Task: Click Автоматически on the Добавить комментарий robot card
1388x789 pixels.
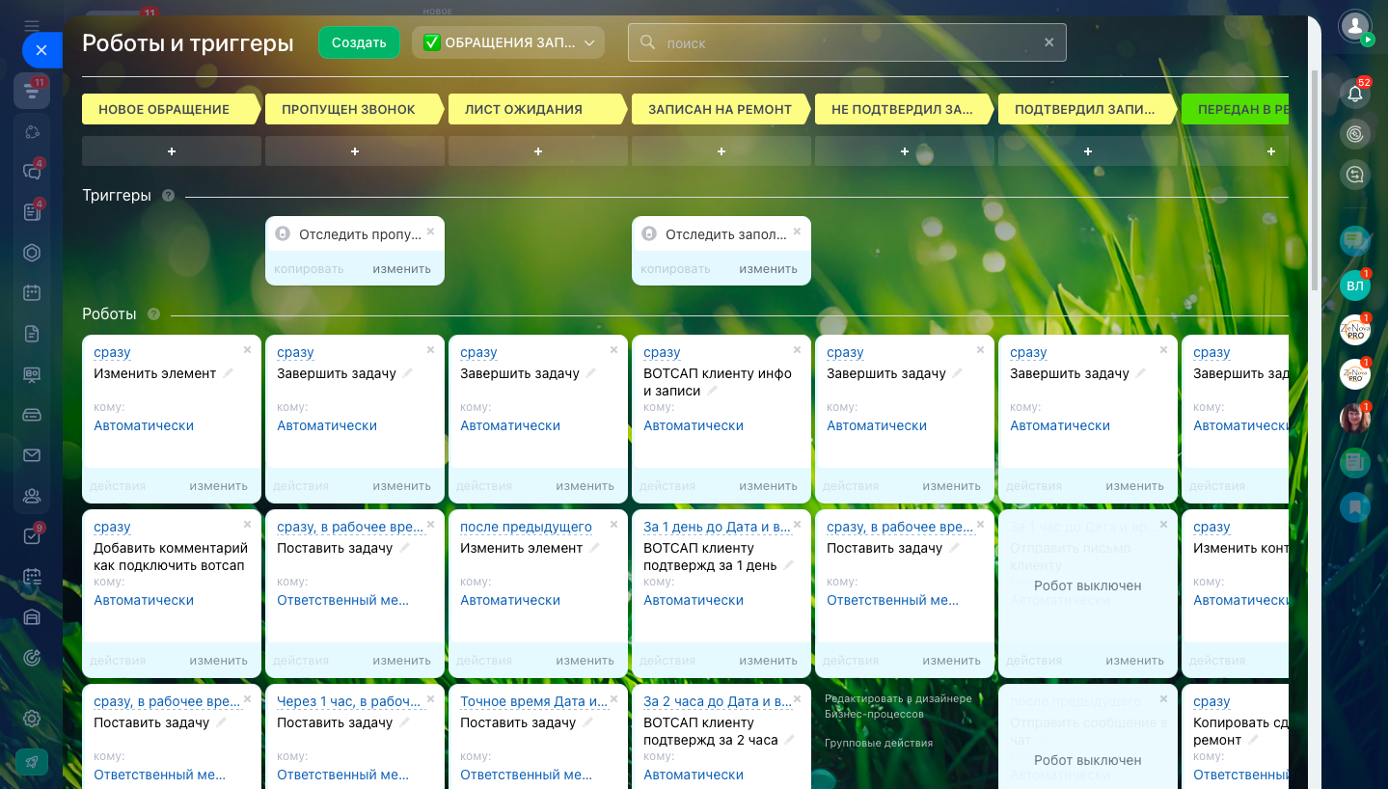Action: tap(144, 600)
